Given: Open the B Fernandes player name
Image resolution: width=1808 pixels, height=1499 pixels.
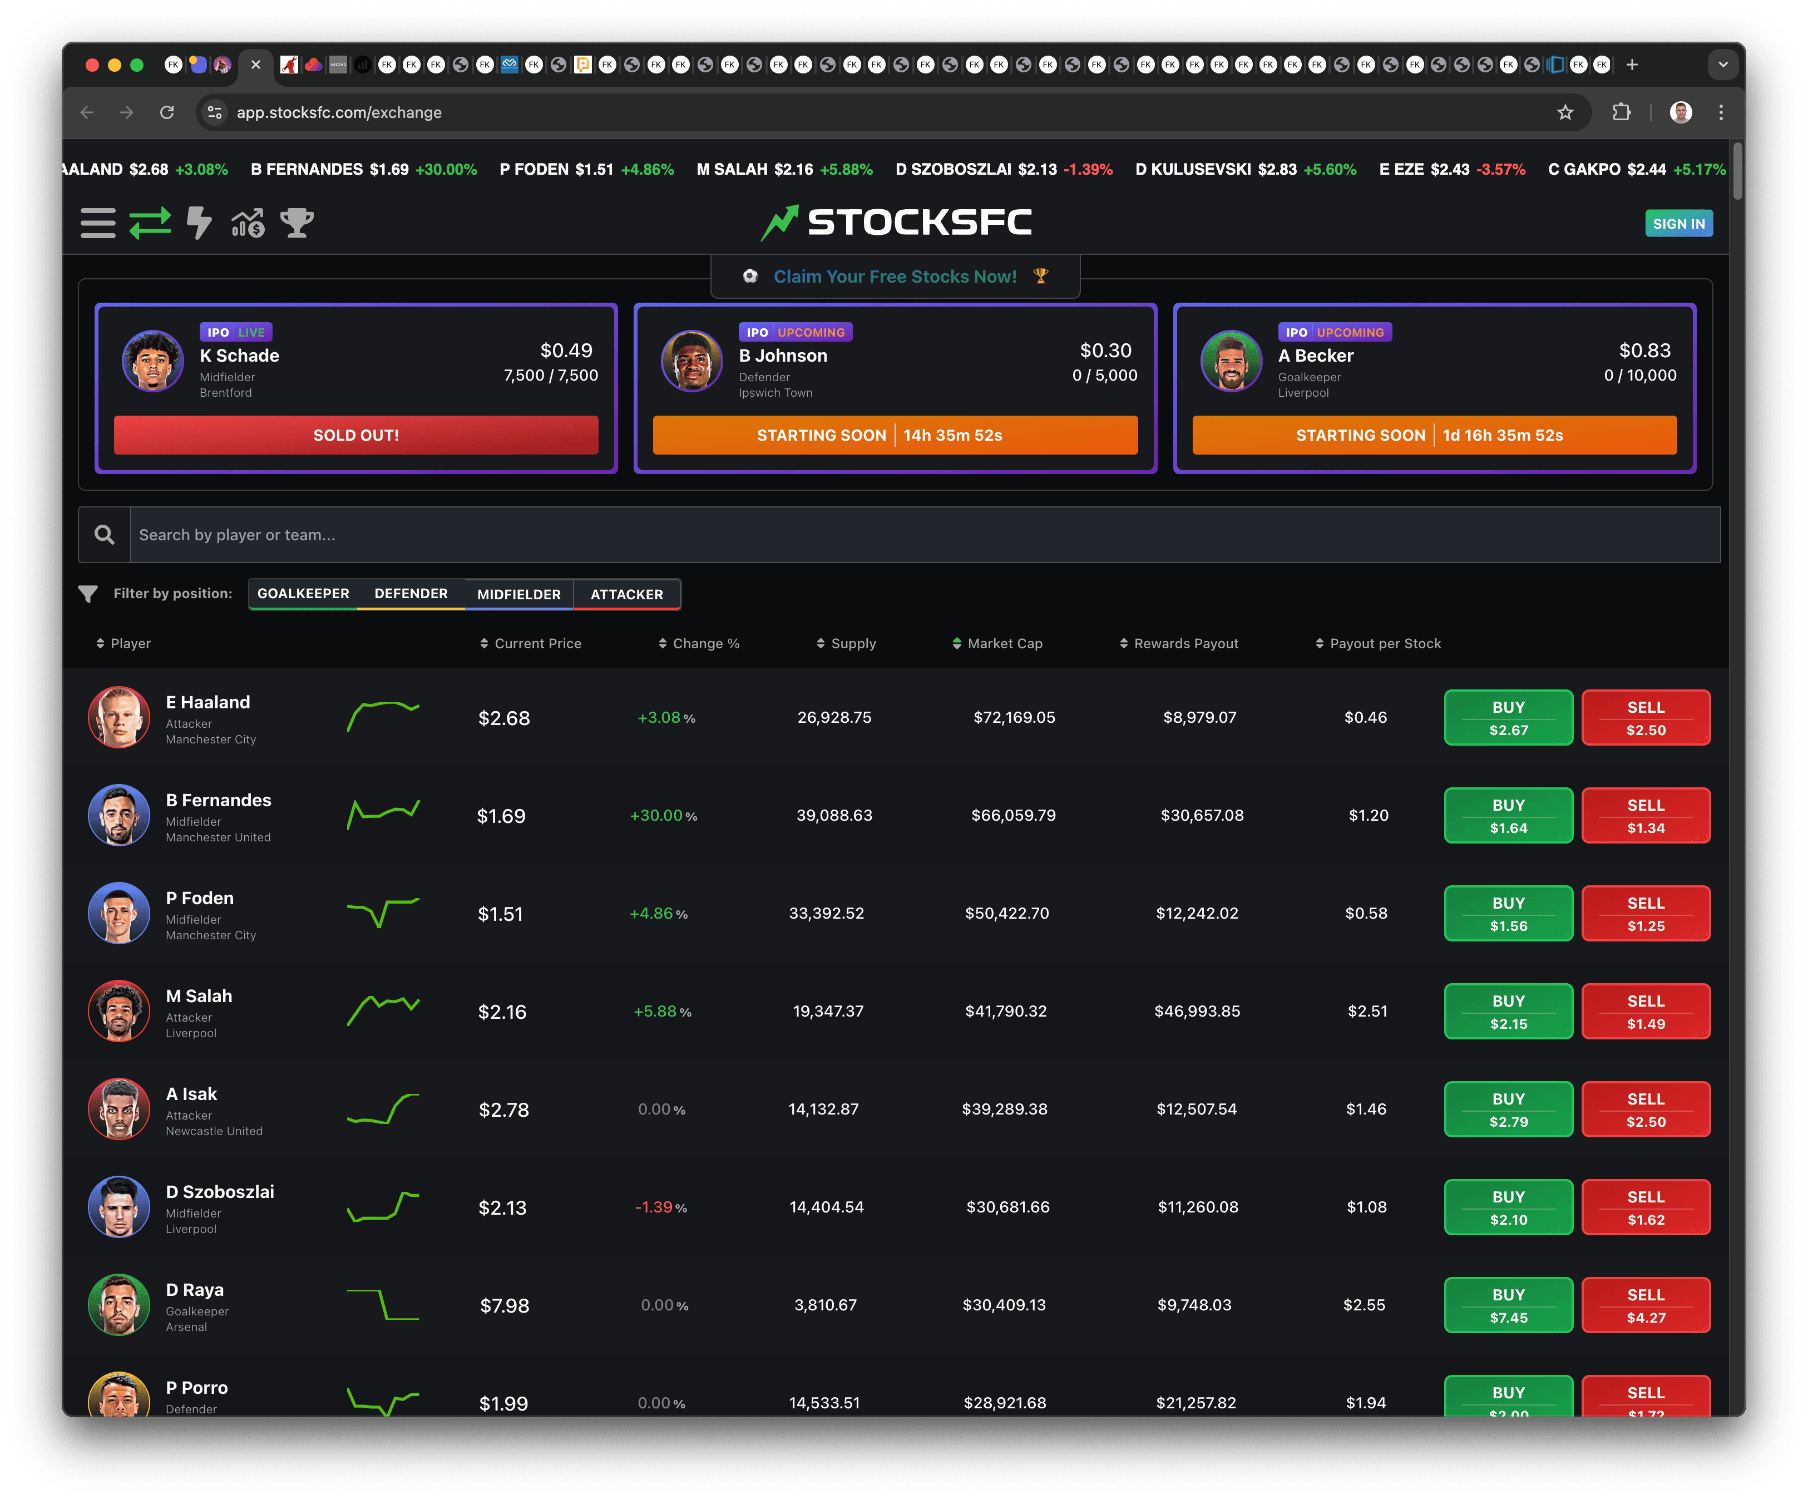Looking at the screenshot, I should (218, 800).
